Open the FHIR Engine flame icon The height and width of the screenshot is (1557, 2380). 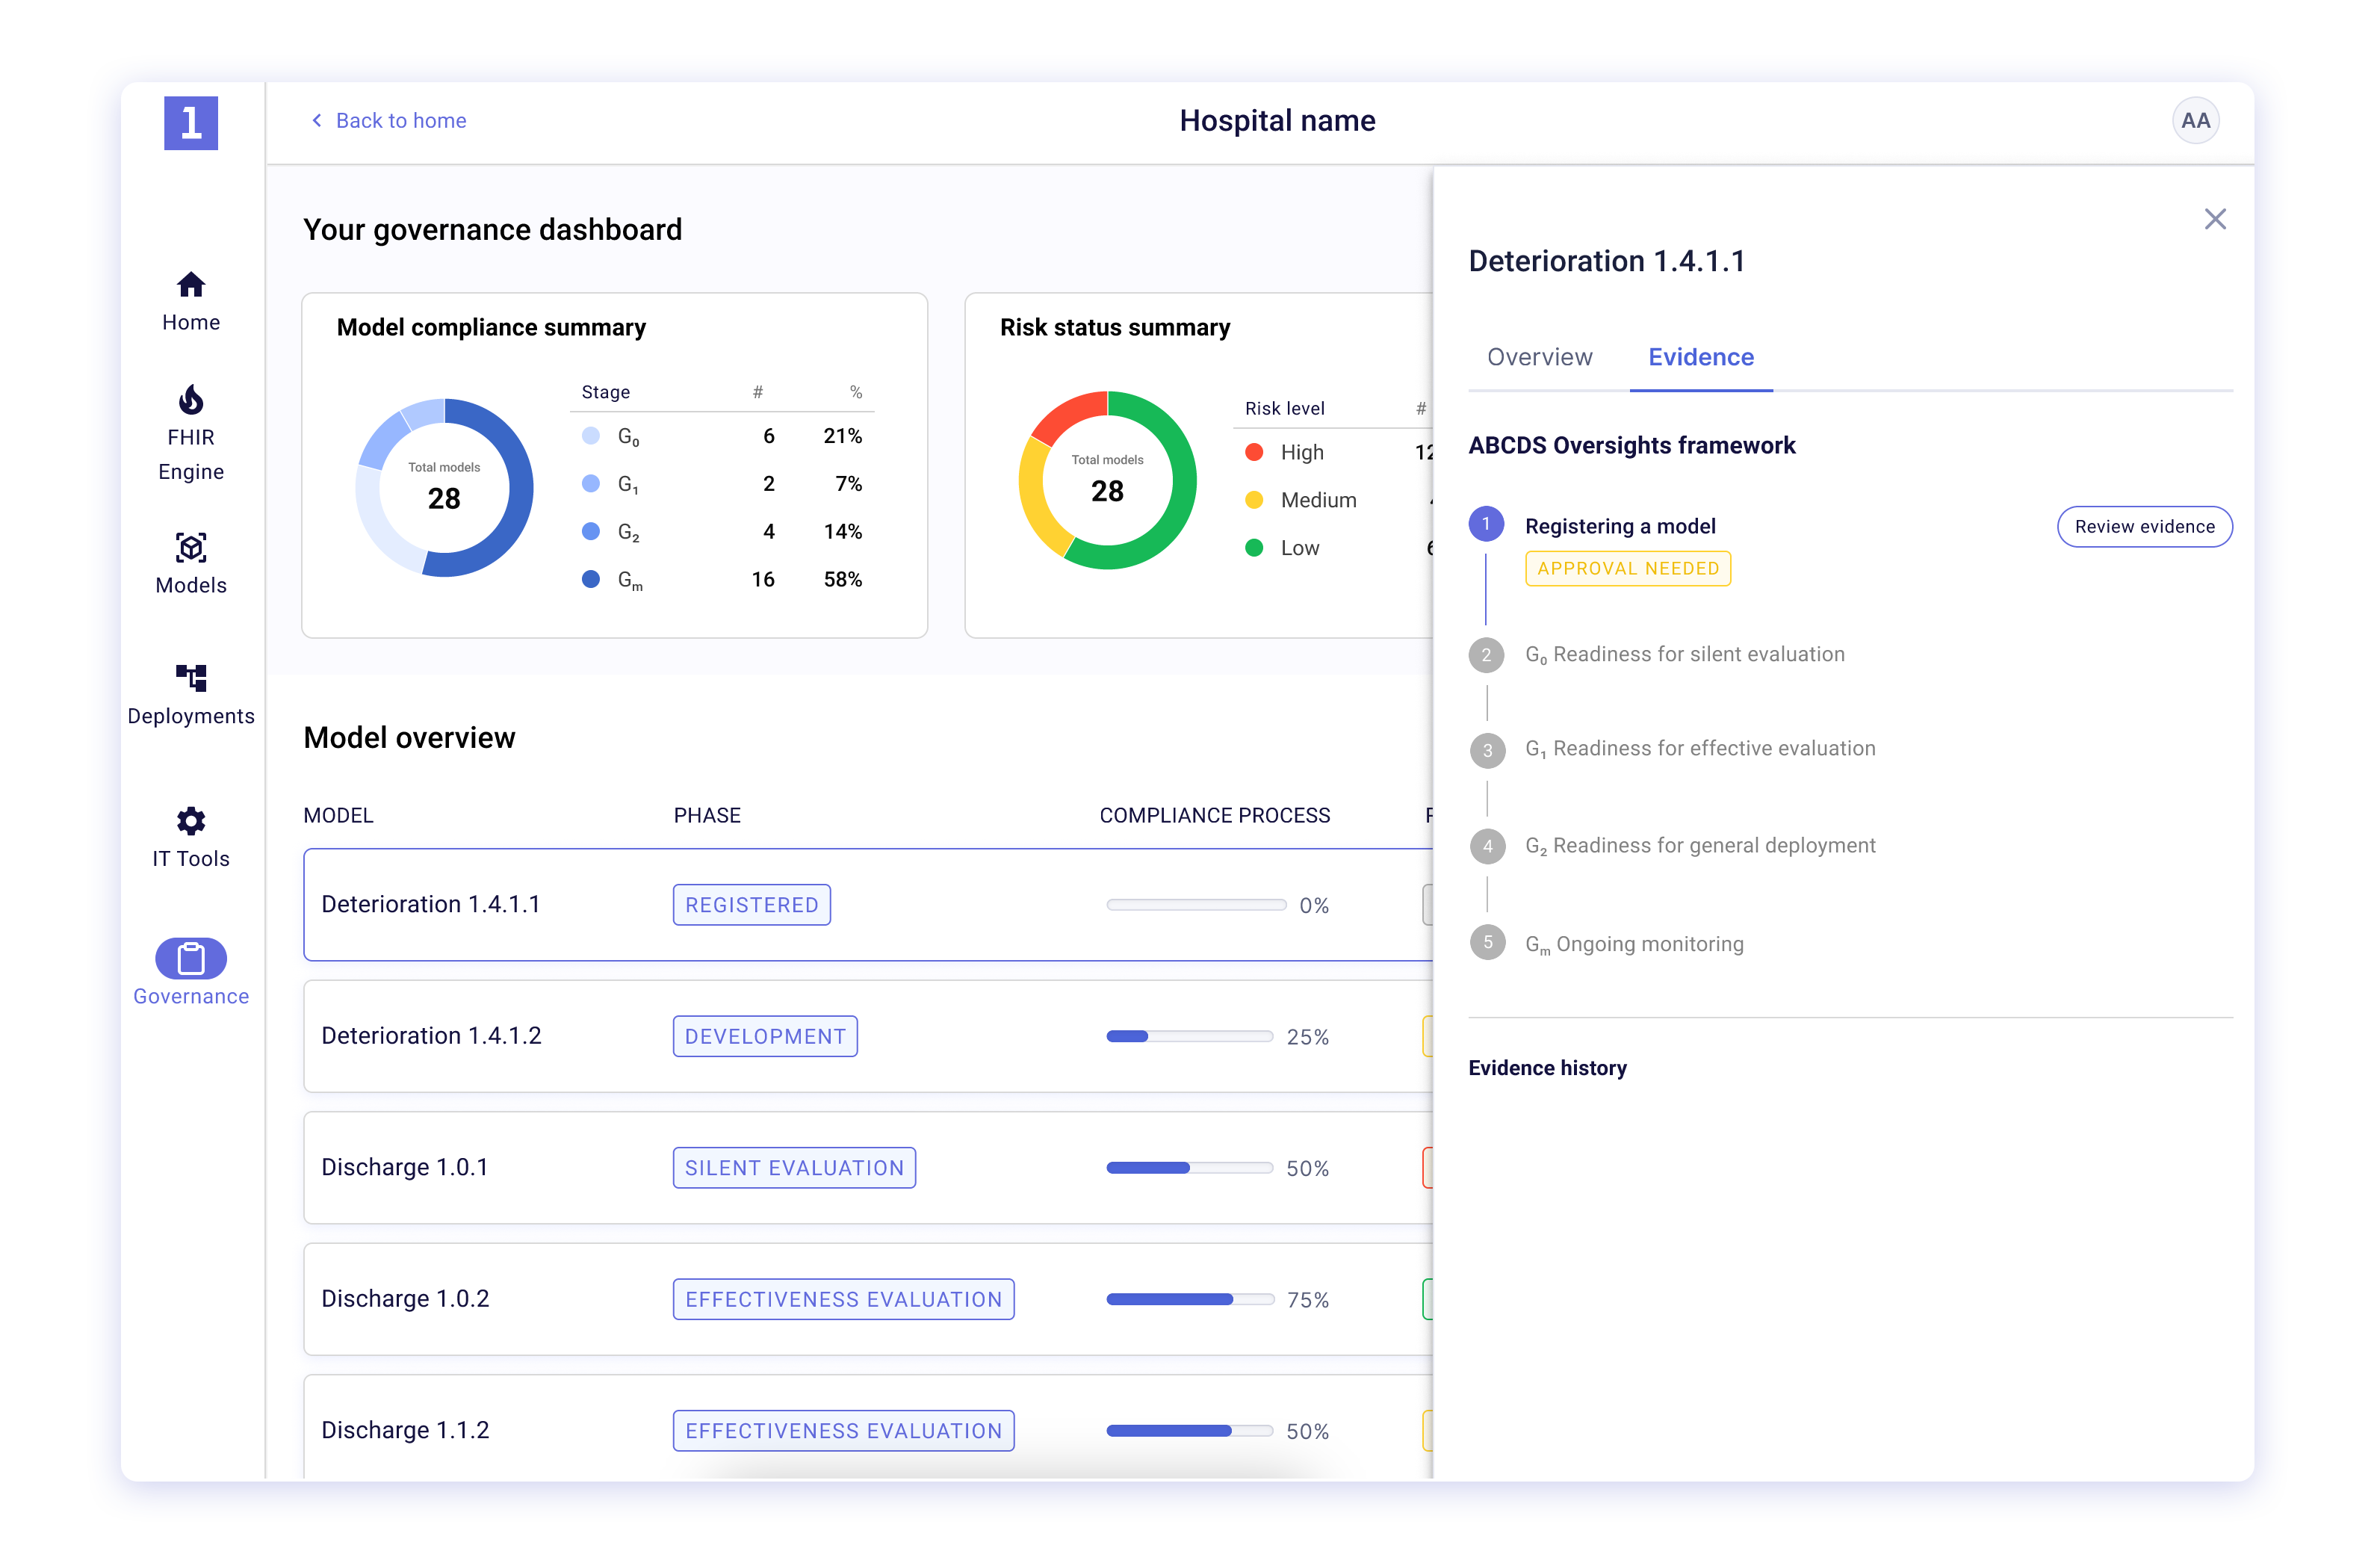click(191, 400)
